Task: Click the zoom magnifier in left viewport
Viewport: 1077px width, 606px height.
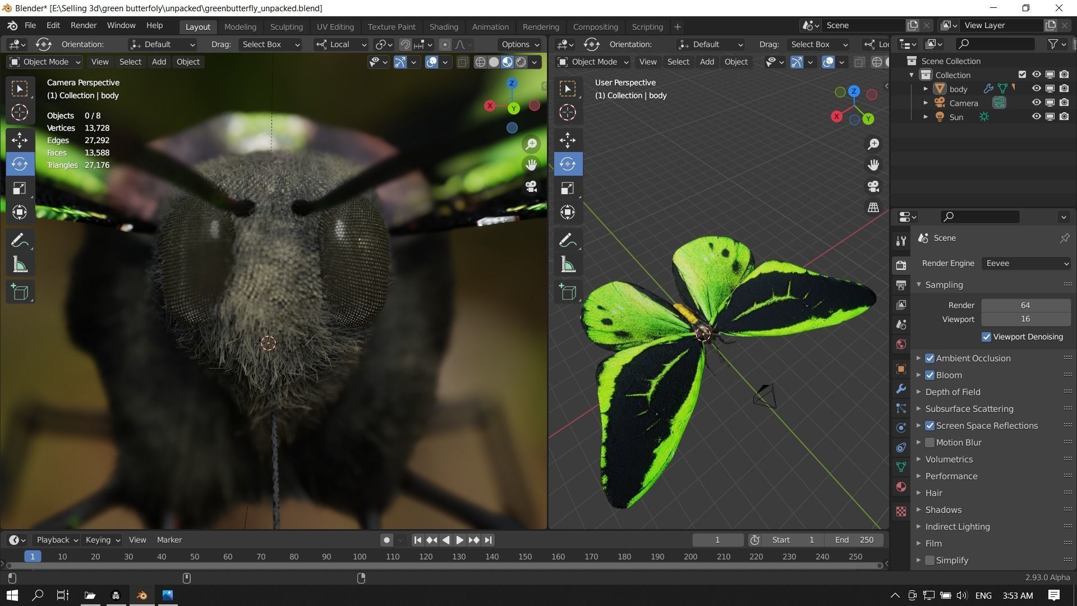Action: coord(531,144)
